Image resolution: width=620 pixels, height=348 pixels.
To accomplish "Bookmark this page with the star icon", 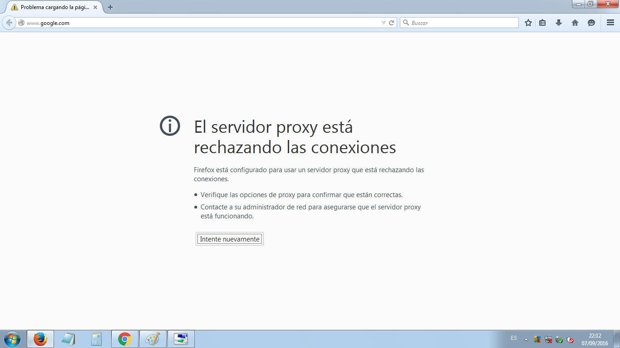I will click(528, 23).
